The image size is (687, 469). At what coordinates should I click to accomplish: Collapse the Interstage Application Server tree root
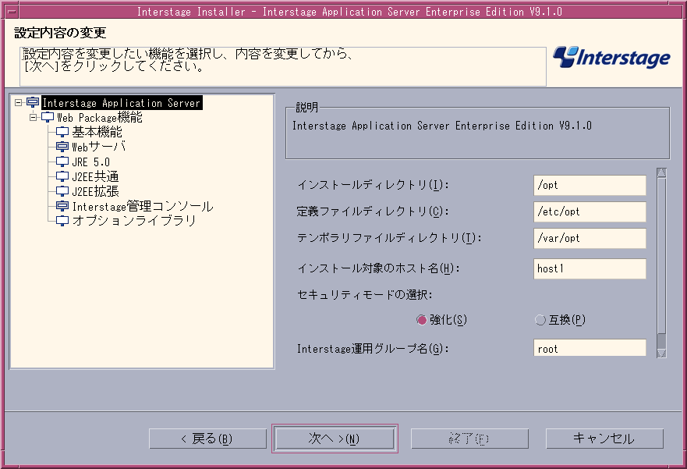point(19,102)
